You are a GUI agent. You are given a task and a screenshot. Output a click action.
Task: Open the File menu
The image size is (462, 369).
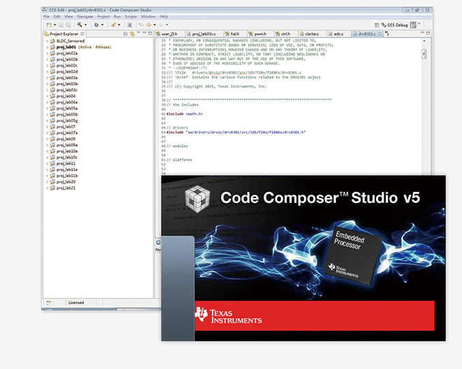[46, 16]
